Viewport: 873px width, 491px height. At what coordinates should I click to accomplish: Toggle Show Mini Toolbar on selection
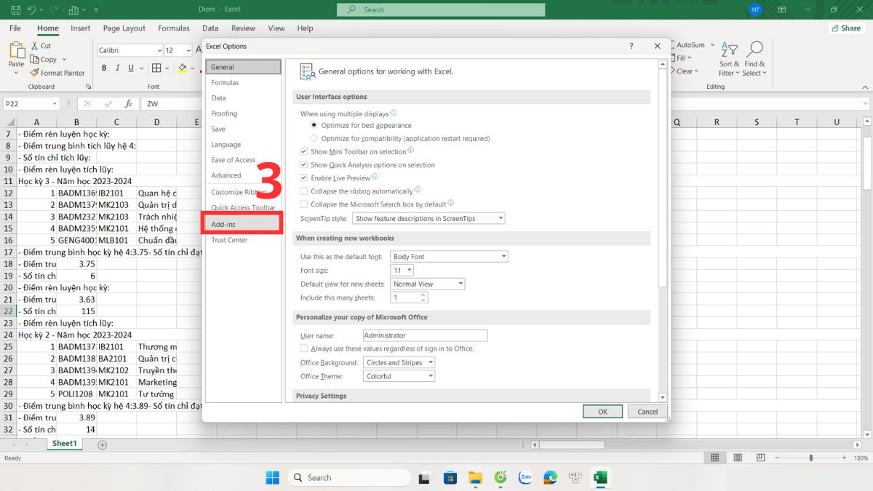[304, 152]
